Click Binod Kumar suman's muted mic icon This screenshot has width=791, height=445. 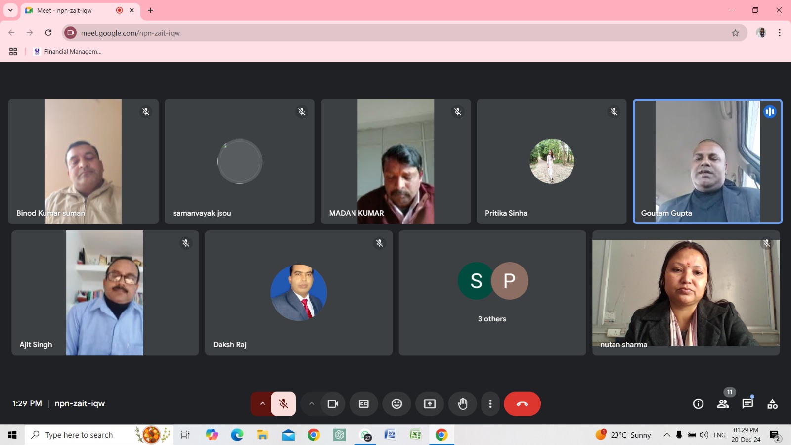click(x=146, y=112)
